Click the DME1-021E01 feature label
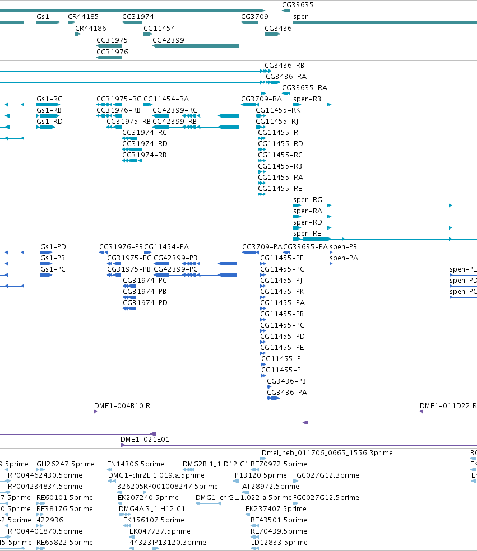Image resolution: width=477 pixels, height=551 pixels. pos(145,440)
